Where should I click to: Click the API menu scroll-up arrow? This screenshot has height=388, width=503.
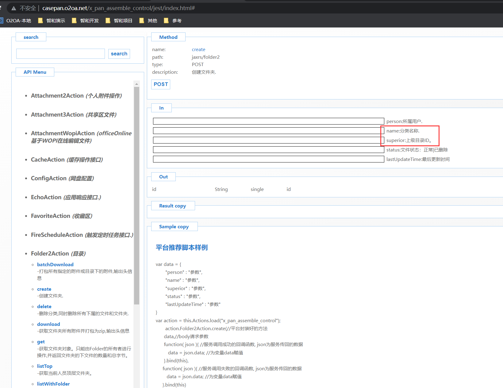click(x=136, y=84)
